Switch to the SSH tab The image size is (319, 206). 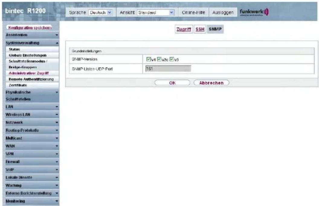tap(200, 29)
